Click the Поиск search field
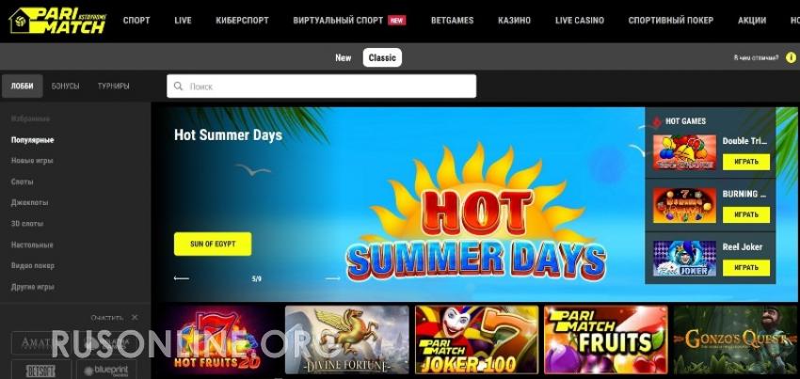This screenshot has height=379, width=800. pyautogui.click(x=322, y=87)
